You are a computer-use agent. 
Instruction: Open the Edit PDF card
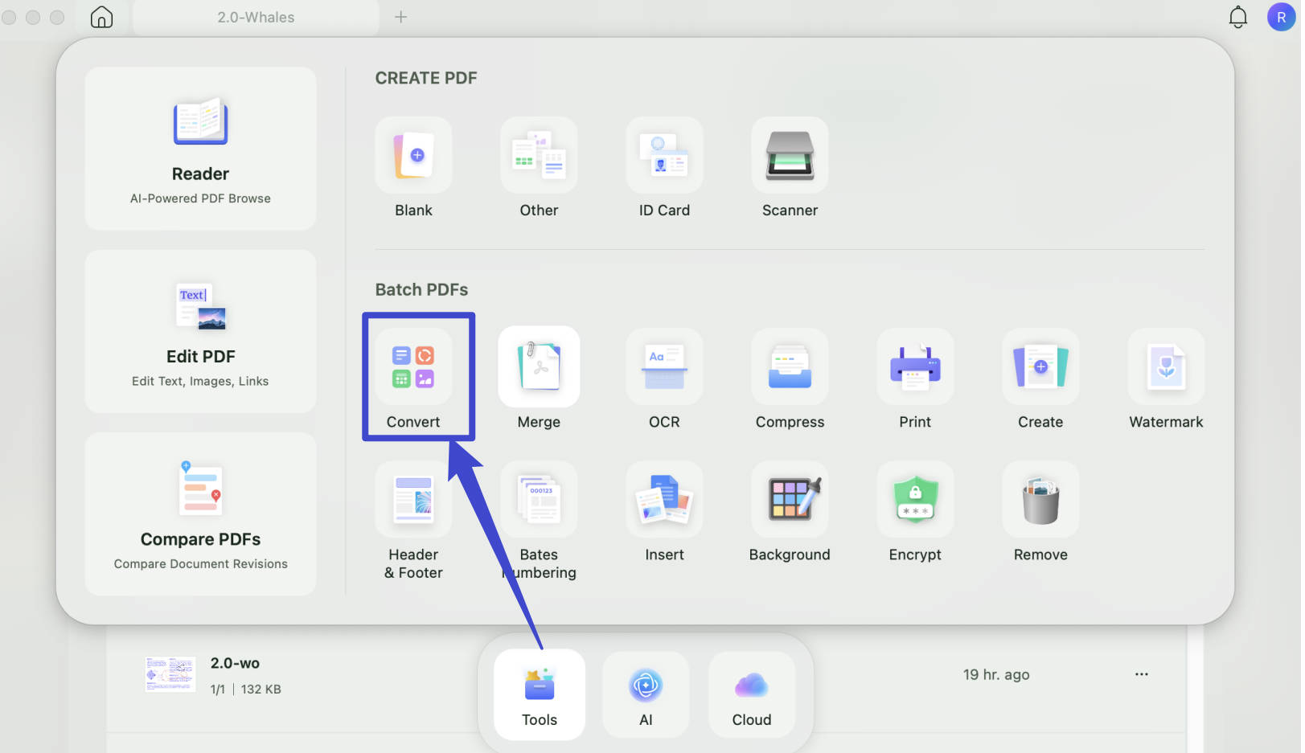point(200,331)
